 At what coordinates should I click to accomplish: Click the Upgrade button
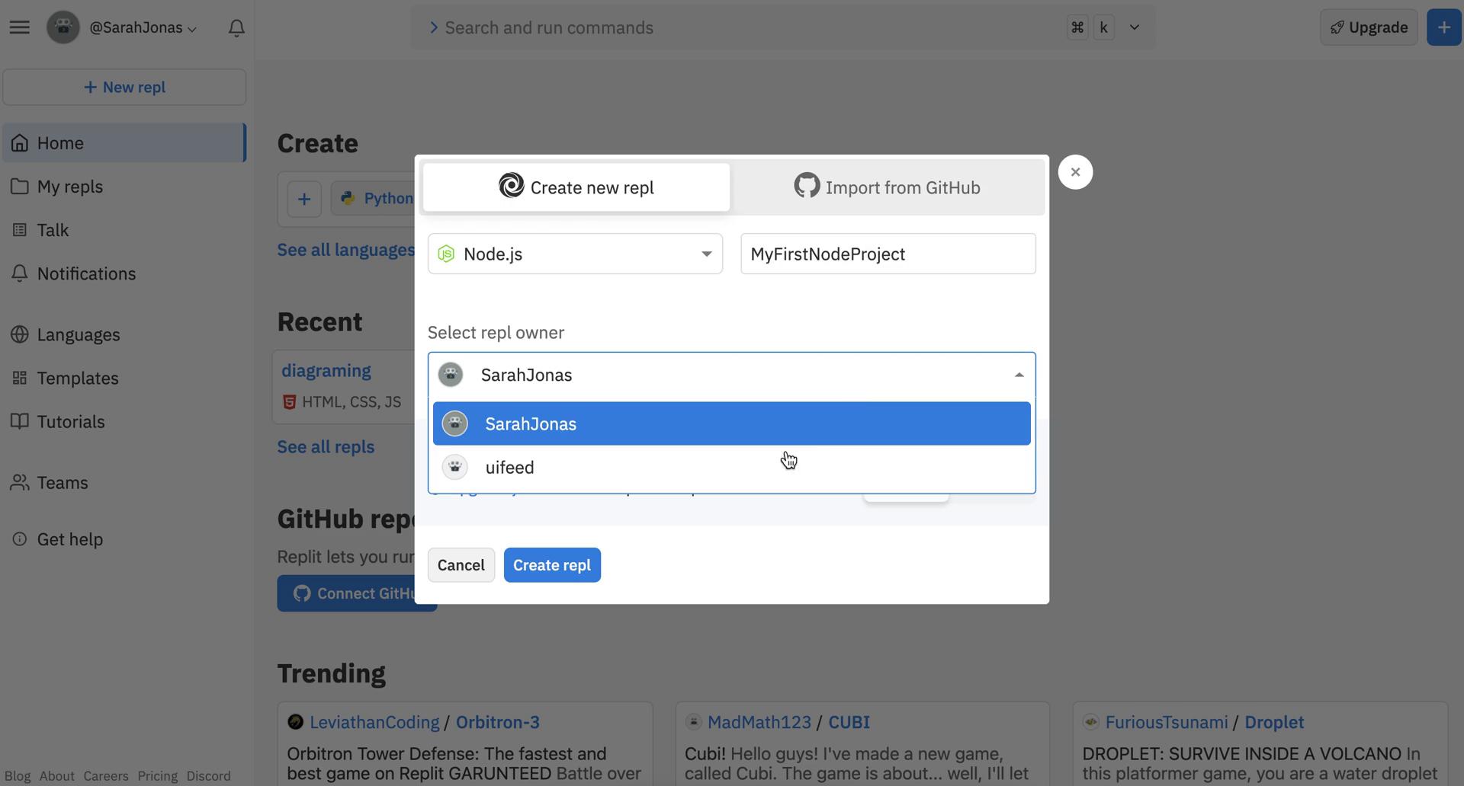(x=1369, y=27)
